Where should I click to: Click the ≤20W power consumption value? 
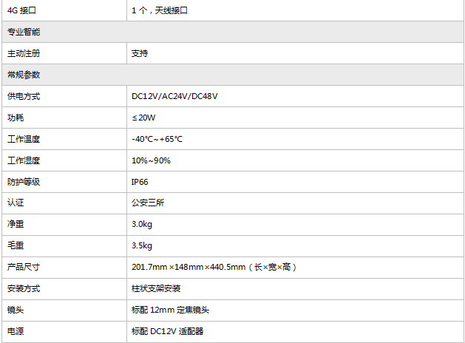pyautogui.click(x=144, y=118)
